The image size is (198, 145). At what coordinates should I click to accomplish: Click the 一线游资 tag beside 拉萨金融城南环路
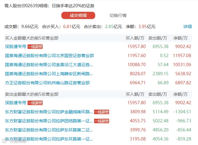(102, 112)
